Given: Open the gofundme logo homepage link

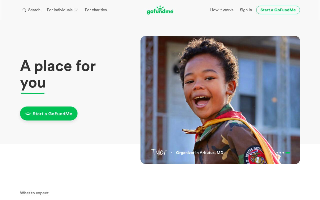Looking at the screenshot, I should point(160,10).
